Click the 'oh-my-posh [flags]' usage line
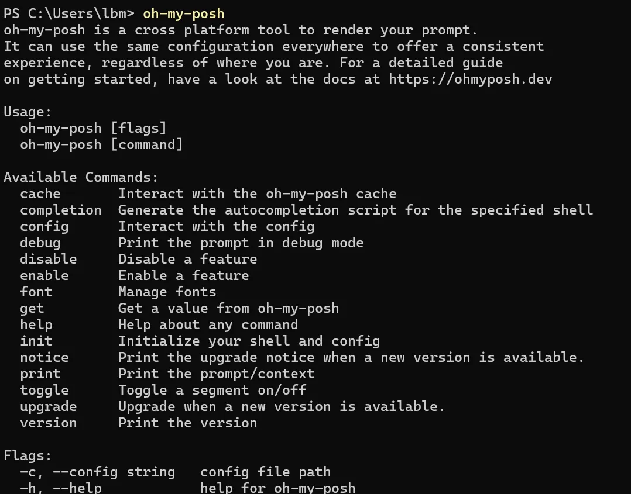 point(93,128)
